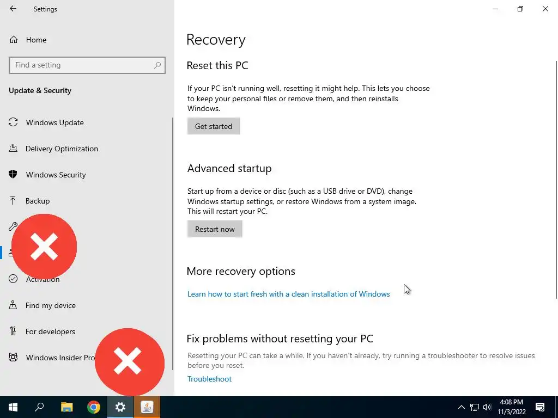Image resolution: width=558 pixels, height=418 pixels.
Task: Click the For developers tools icon
Action: [x=13, y=331]
